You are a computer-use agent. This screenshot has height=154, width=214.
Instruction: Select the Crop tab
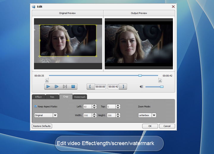pos(66,96)
